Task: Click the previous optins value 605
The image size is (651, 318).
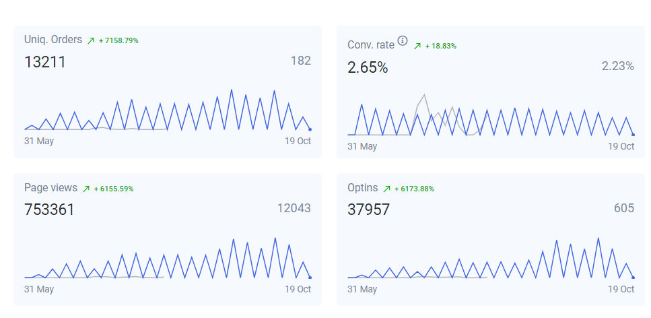Action: point(624,208)
